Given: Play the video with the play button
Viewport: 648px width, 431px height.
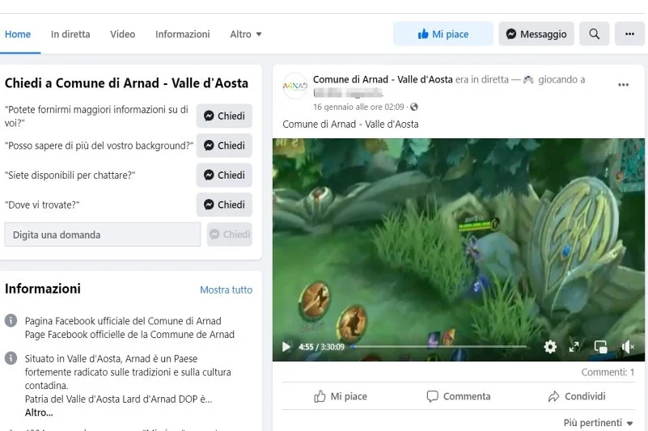Looking at the screenshot, I should (286, 347).
